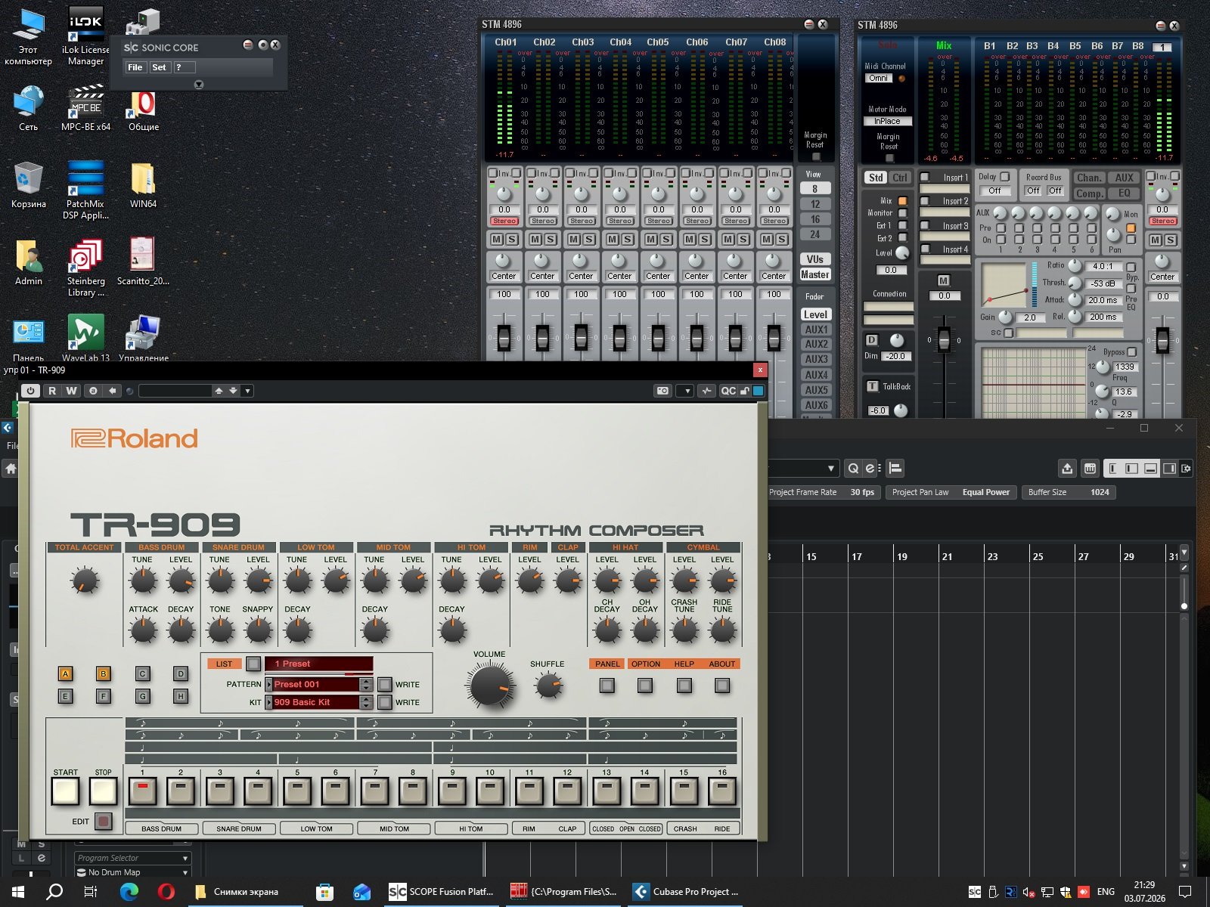Click the Std button in the STM master section
This screenshot has height=907, width=1210.
pos(876,178)
